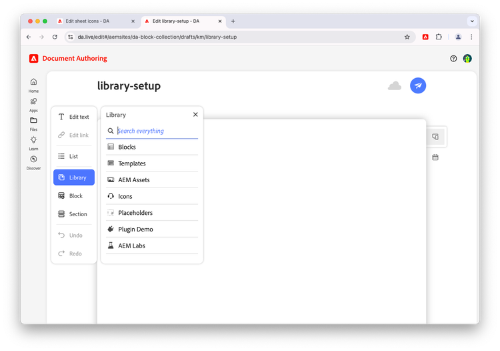Close the Library panel
Screen dimensions: 500x351
tap(195, 115)
